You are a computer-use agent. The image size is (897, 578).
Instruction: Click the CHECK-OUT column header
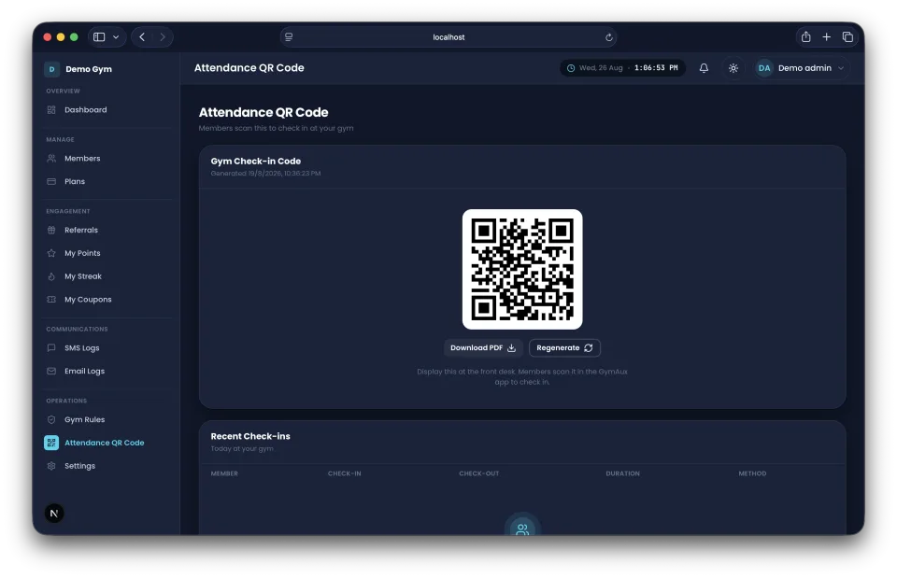pos(478,473)
